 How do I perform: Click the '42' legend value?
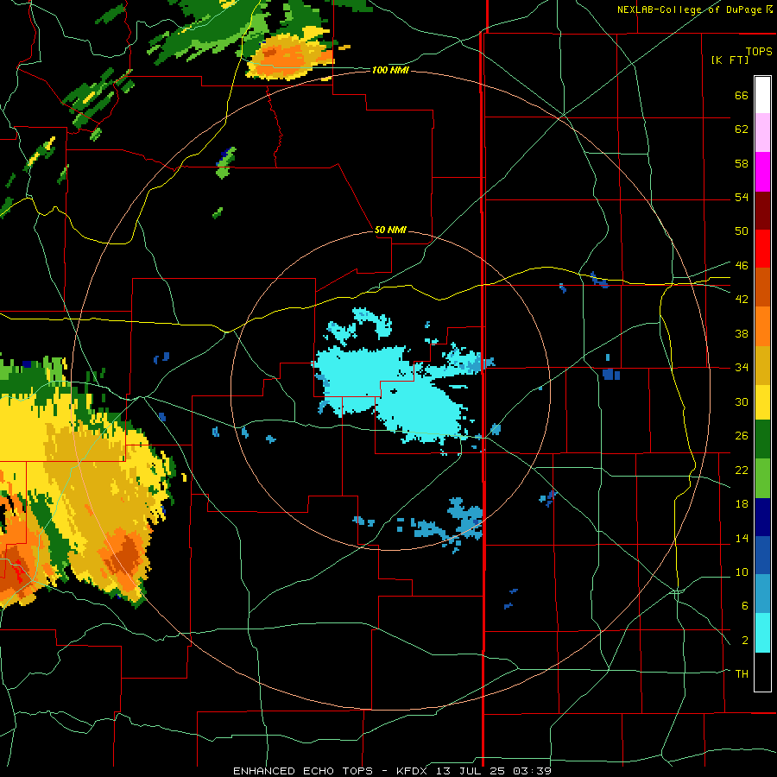point(742,300)
